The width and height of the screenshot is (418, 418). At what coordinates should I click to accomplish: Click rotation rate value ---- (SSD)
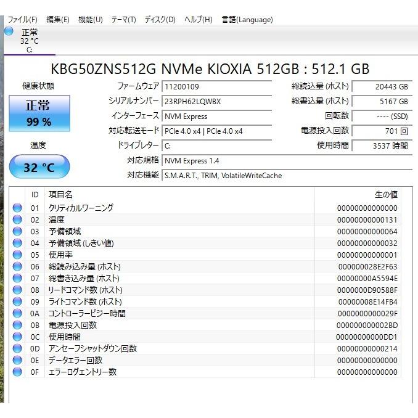pos(382,117)
